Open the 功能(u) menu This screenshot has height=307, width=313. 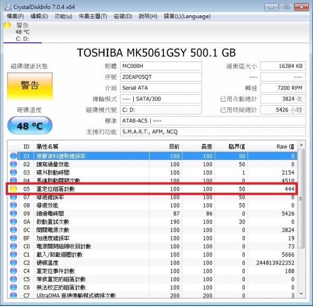pos(63,16)
